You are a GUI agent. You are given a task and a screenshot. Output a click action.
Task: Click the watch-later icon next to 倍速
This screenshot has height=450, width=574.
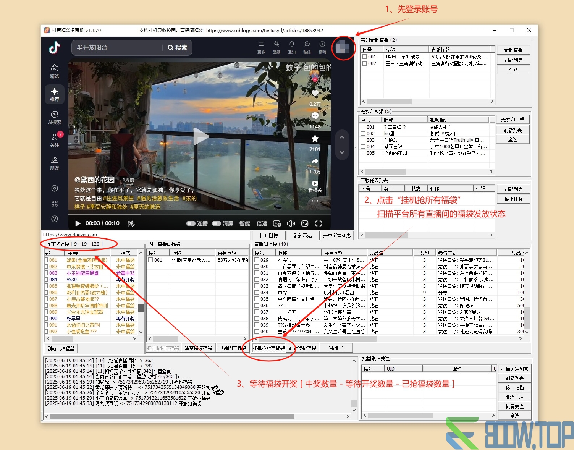pyautogui.click(x=277, y=223)
